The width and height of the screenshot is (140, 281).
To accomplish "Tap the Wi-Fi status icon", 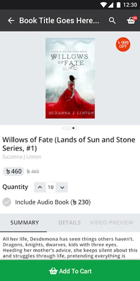I will click(x=103, y=5).
